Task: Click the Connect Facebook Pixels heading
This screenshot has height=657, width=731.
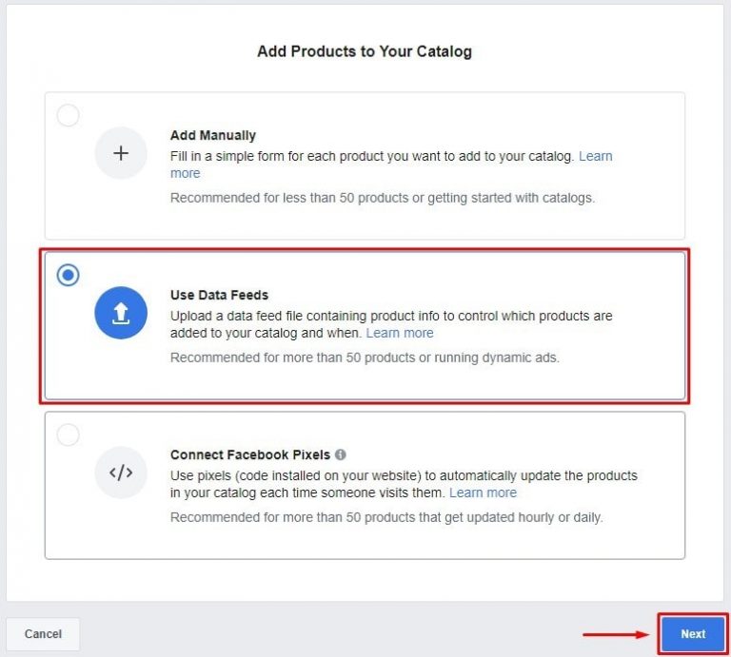Action: coord(251,454)
